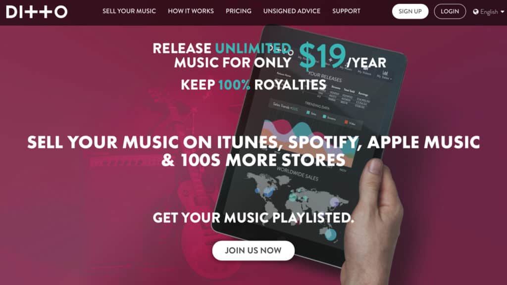Select the English language label
Viewport: 507px width, 285px height.
click(489, 12)
